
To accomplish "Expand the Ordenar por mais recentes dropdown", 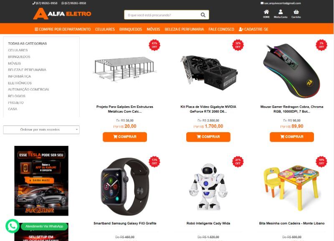I will [41, 130].
